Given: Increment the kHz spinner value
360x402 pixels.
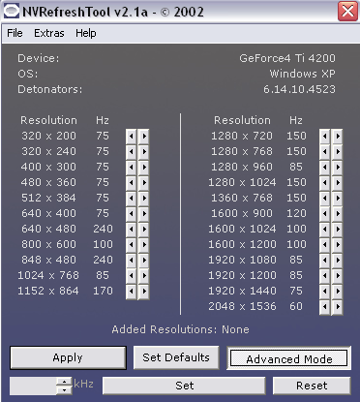Looking at the screenshot, I should click(x=65, y=382).
